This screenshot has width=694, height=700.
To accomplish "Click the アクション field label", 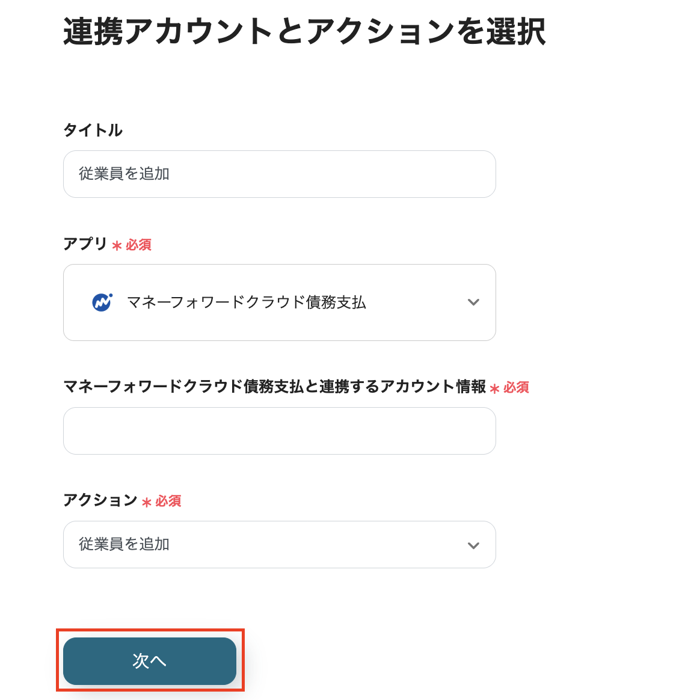I will [100, 500].
